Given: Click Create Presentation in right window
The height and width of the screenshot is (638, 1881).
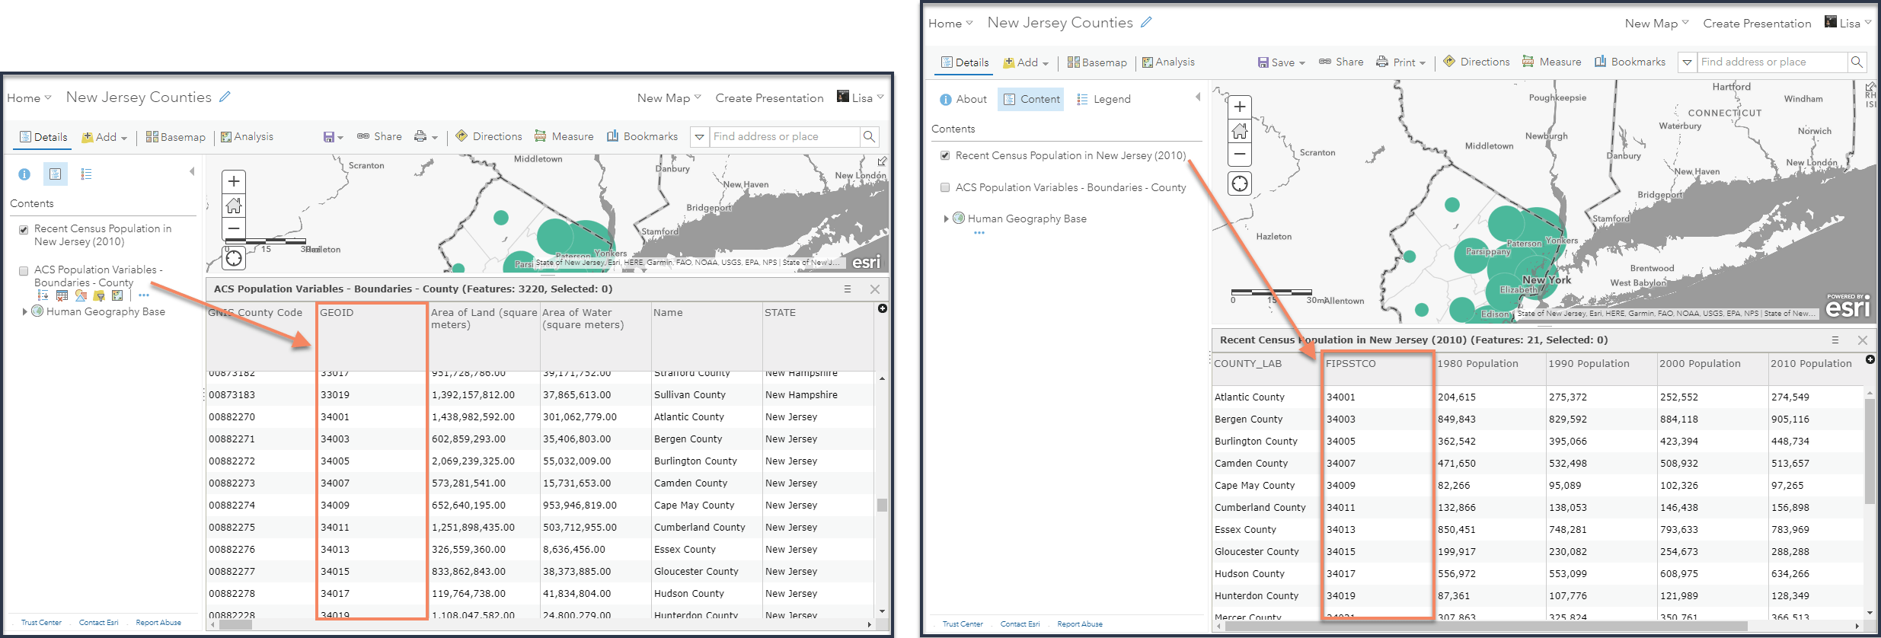Looking at the screenshot, I should point(1757,24).
